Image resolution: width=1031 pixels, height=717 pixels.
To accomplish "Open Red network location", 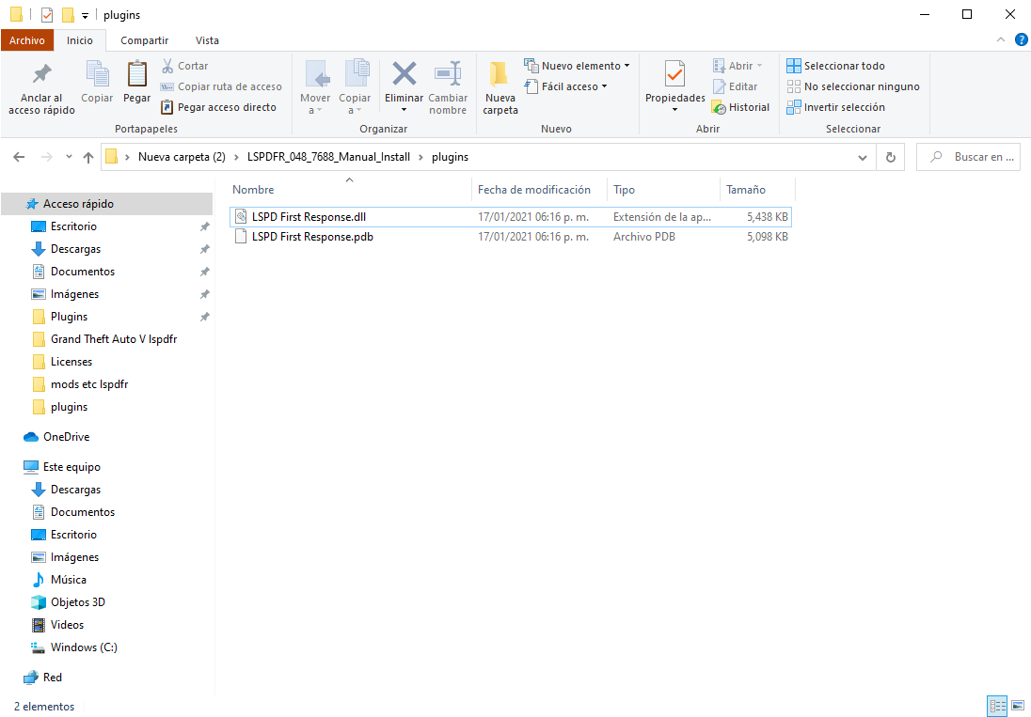I will (x=52, y=677).
